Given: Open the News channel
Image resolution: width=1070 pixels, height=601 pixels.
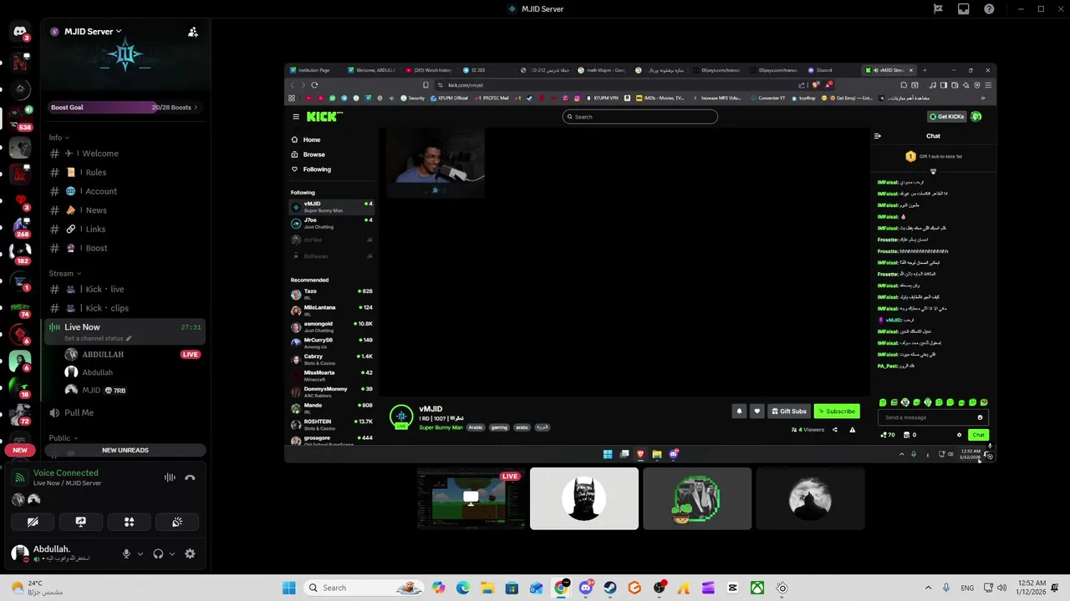Looking at the screenshot, I should (125, 210).
